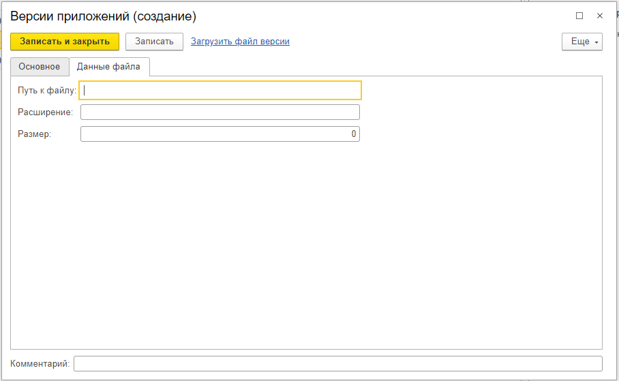Image resolution: width=619 pixels, height=381 pixels.
Task: Activate the Комментарий text box
Action: coord(338,364)
